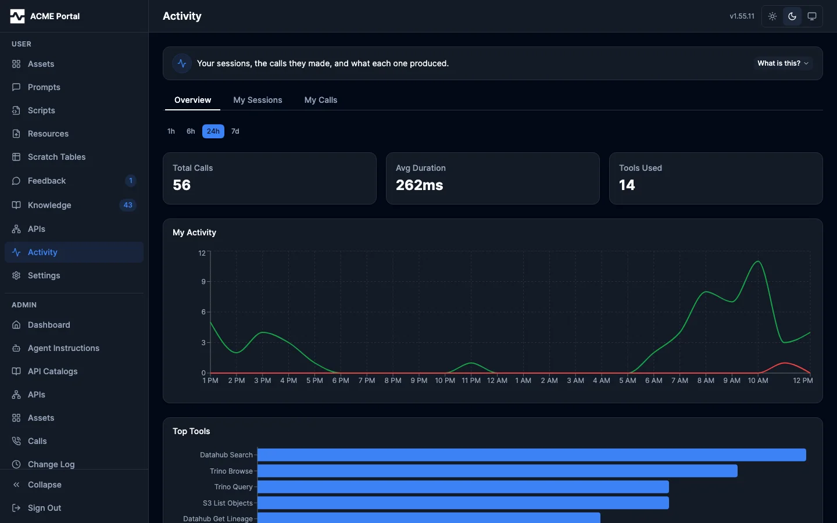
Task: Click the Feedback speech icon
Action: click(x=16, y=181)
